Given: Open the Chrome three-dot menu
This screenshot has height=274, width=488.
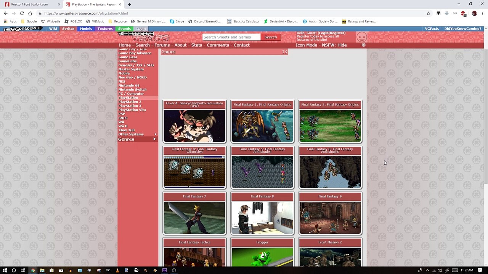Looking at the screenshot, I should [x=483, y=13].
